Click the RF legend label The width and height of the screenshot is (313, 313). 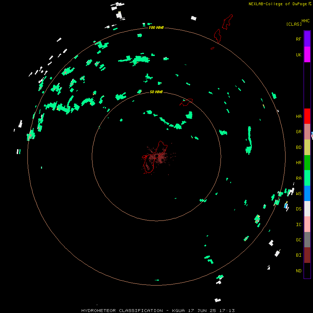point(298,39)
